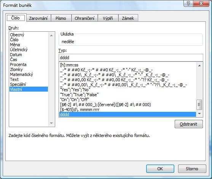This screenshot has height=179, width=212.
Task: Click the Druh list scroll-up arrow
Action: [x=51, y=35]
